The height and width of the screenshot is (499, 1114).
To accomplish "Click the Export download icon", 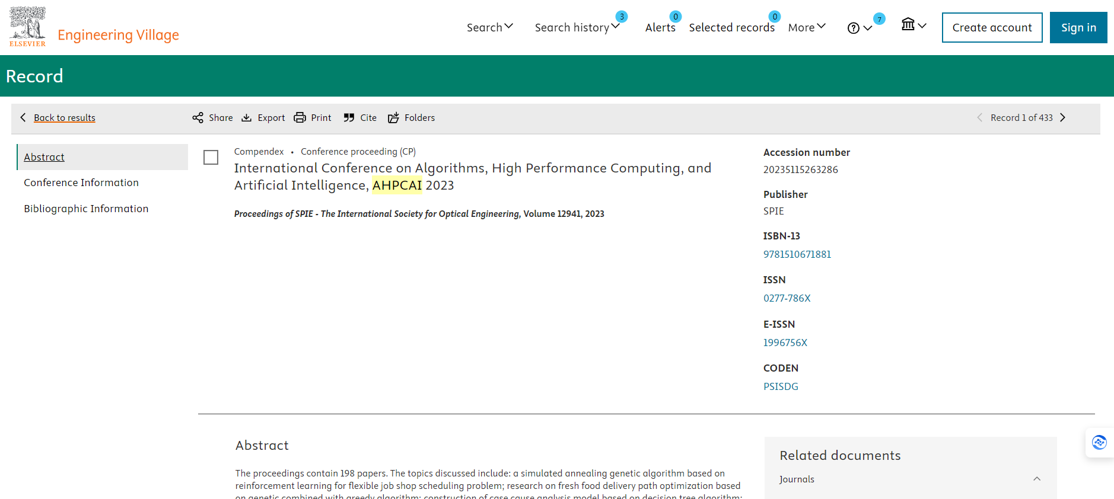I will pyautogui.click(x=247, y=117).
